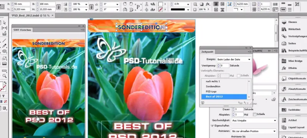Open the Zeitpunkt panel flyout menu
307x138 pixels.
pos(250,52)
